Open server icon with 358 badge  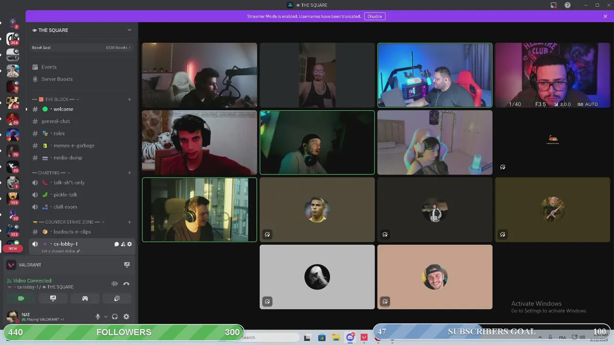click(13, 39)
